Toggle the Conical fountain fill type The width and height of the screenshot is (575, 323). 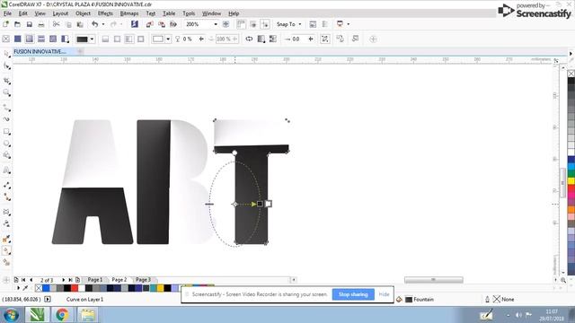pos(129,39)
